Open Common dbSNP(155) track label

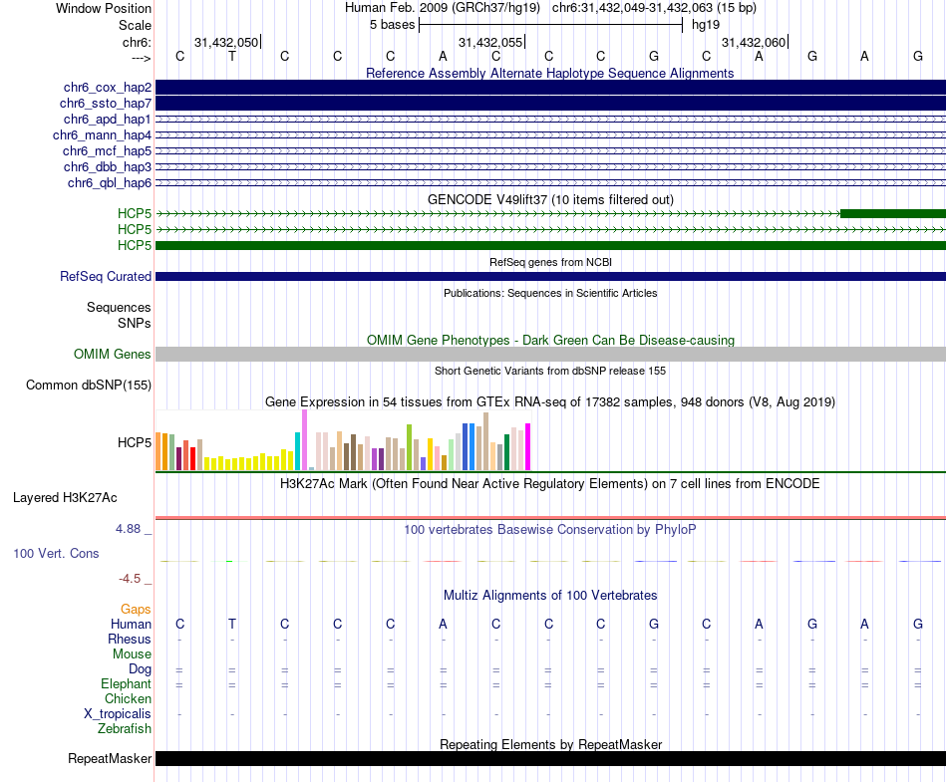click(x=89, y=385)
